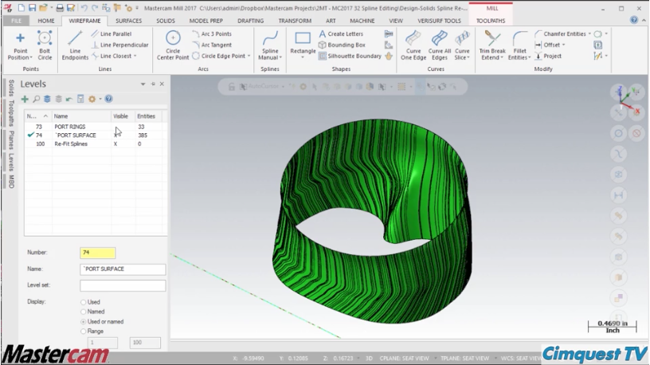Expand the Rectangle dropdown arrow
The height and width of the screenshot is (365, 650).
point(303,57)
